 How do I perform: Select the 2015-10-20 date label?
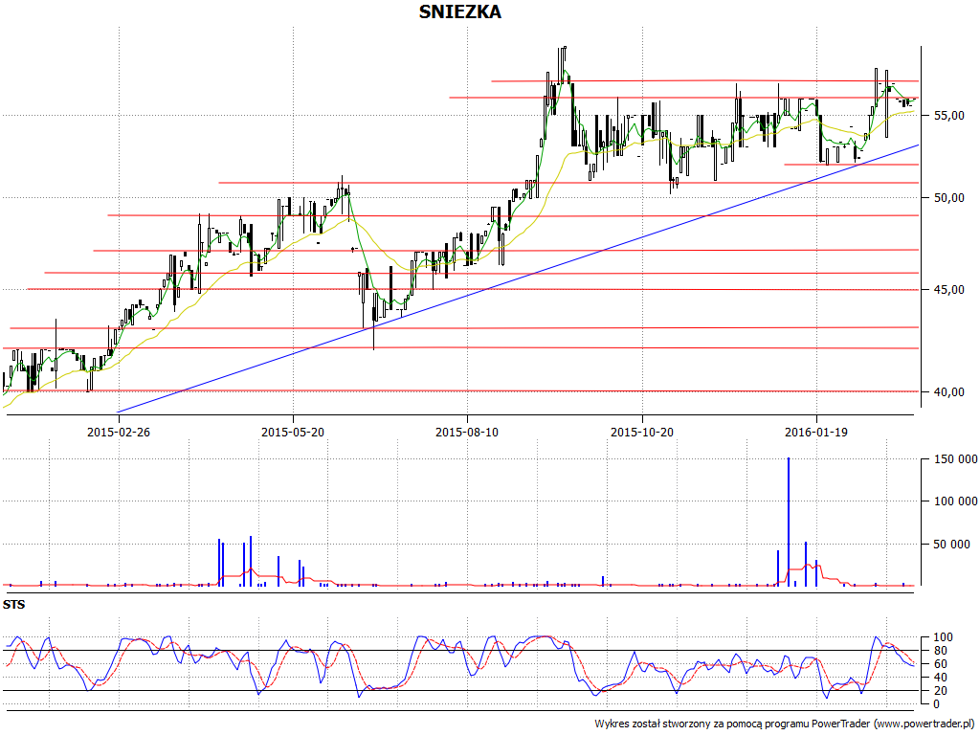(642, 432)
